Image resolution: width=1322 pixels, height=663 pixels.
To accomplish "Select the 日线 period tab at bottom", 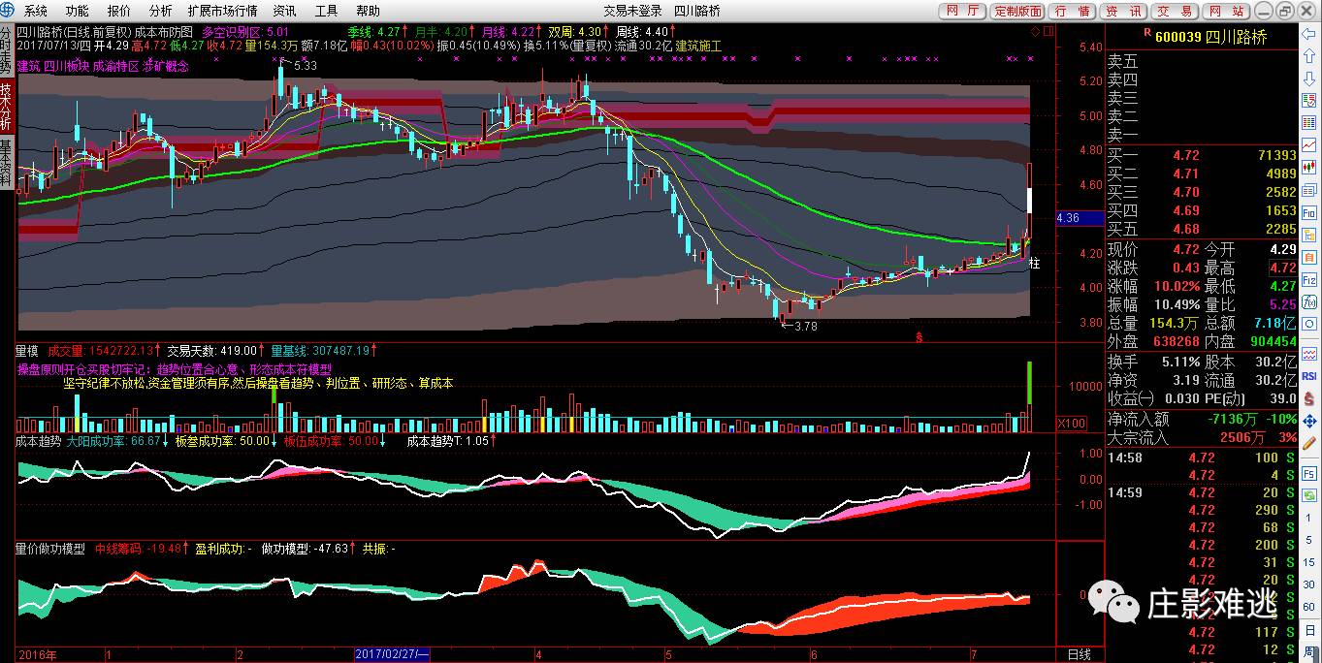I will [1079, 654].
